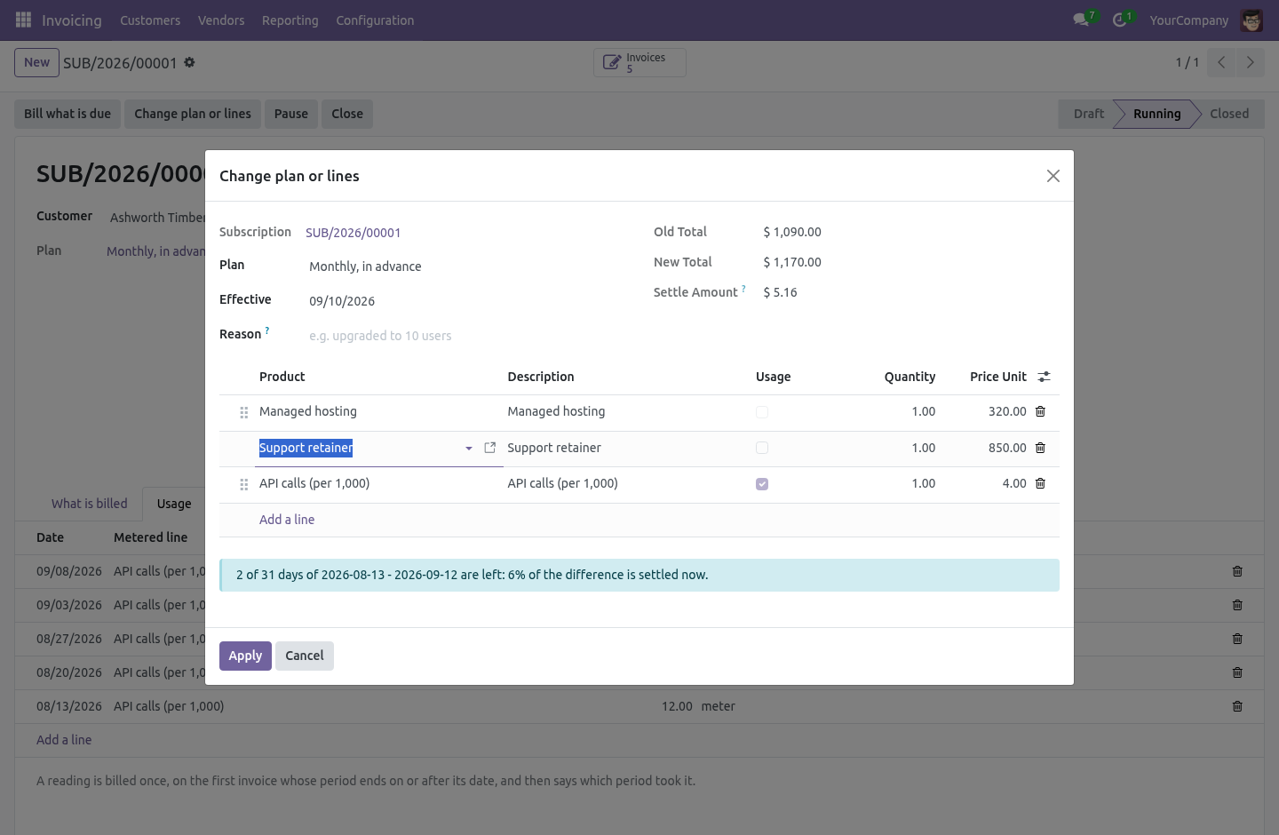Open the SUB/2026/00001 subscription link
This screenshot has width=1279, height=835.
click(354, 233)
